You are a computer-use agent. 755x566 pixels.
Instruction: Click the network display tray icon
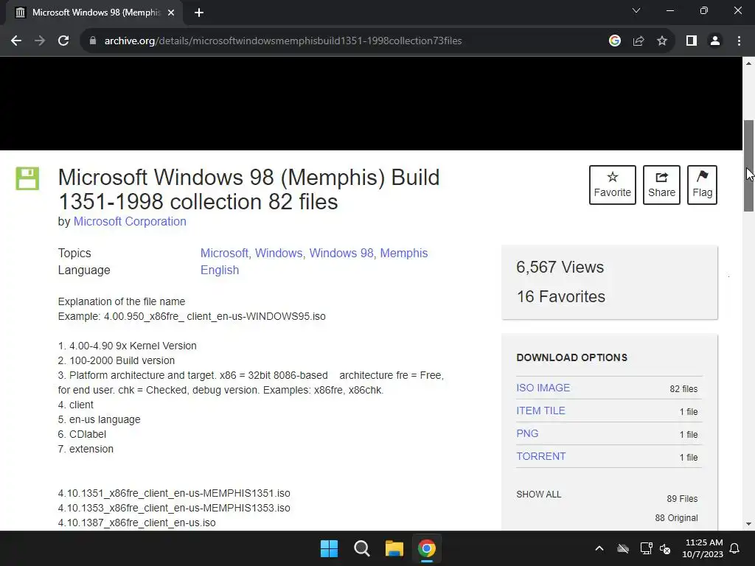646,548
